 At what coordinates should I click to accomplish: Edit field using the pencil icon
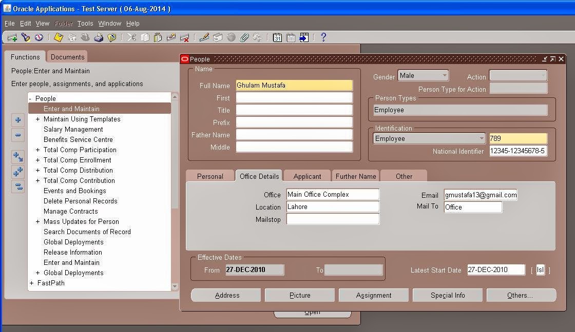coord(204,37)
